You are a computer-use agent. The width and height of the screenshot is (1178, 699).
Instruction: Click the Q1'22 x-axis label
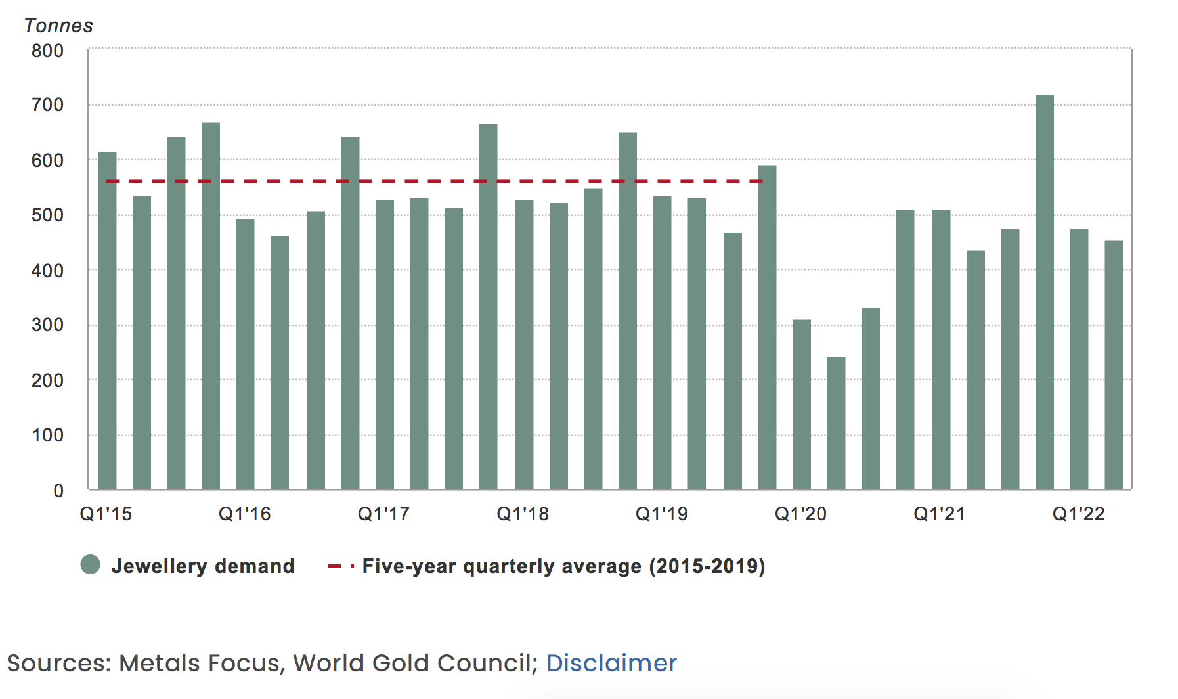[x=1078, y=514]
